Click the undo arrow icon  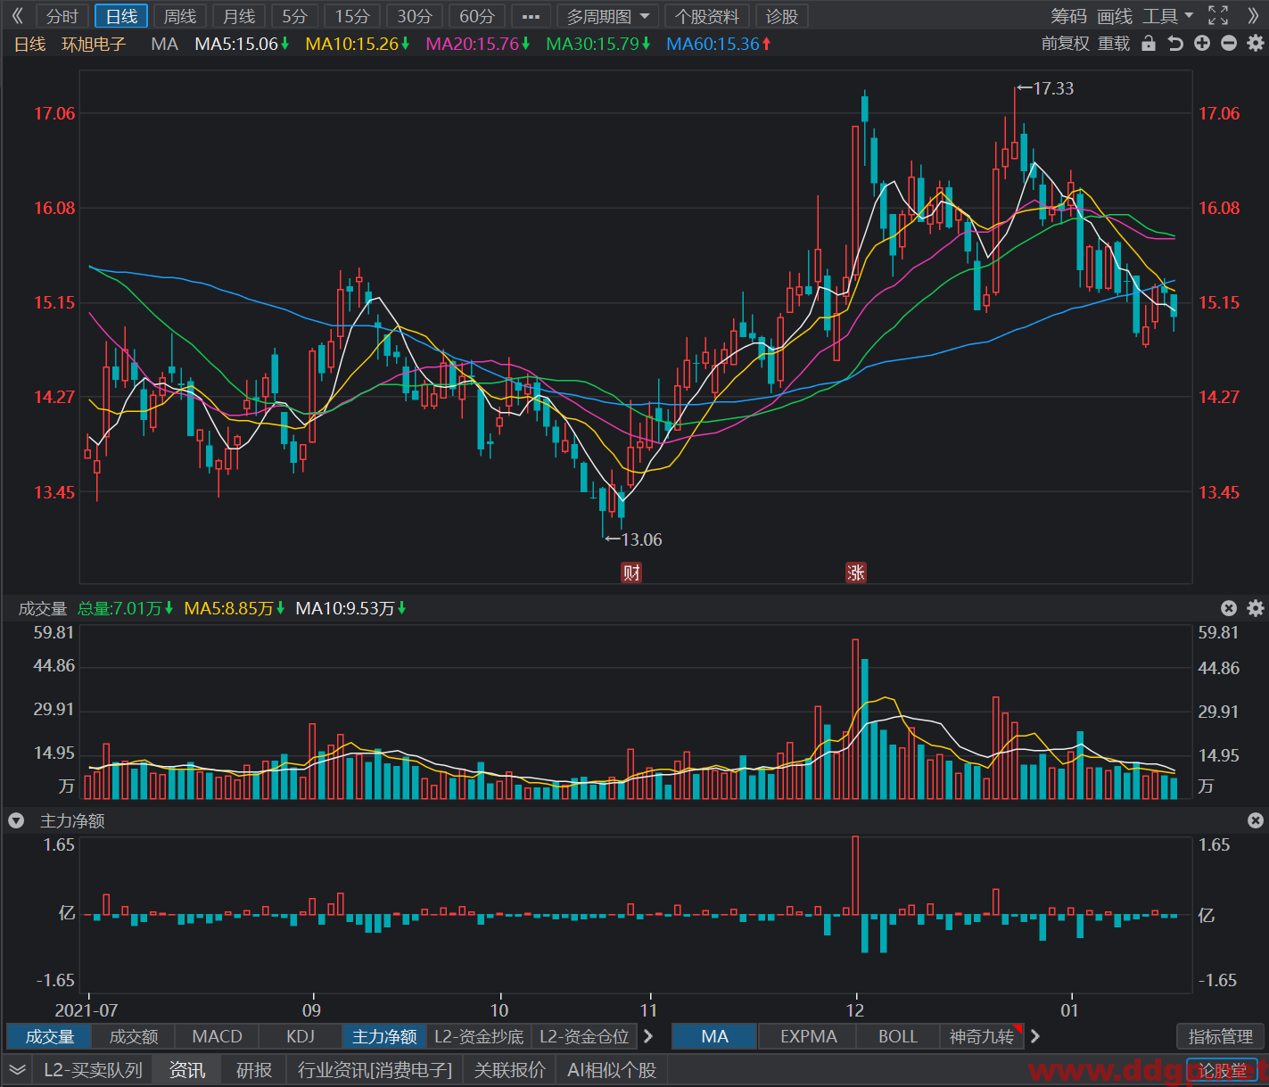[x=1175, y=44]
